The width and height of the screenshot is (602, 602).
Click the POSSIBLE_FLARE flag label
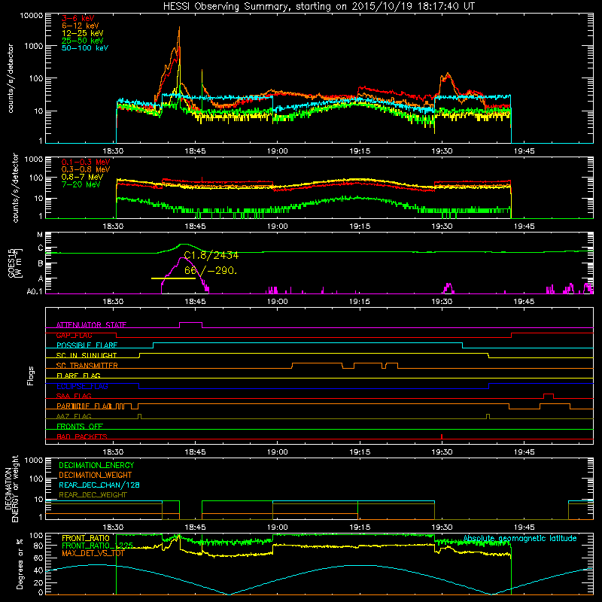coord(87,345)
